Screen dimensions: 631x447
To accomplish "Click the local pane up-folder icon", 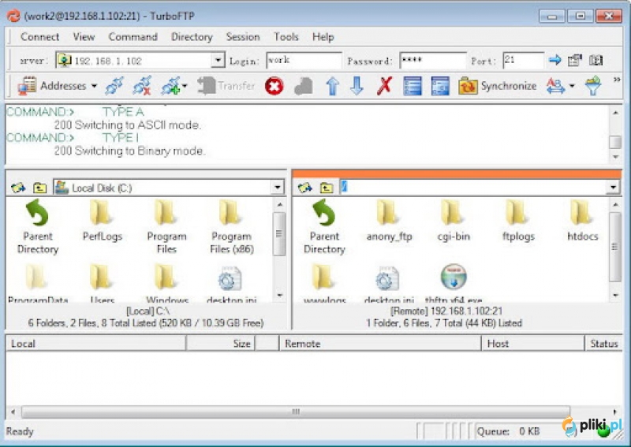I will coord(40,188).
